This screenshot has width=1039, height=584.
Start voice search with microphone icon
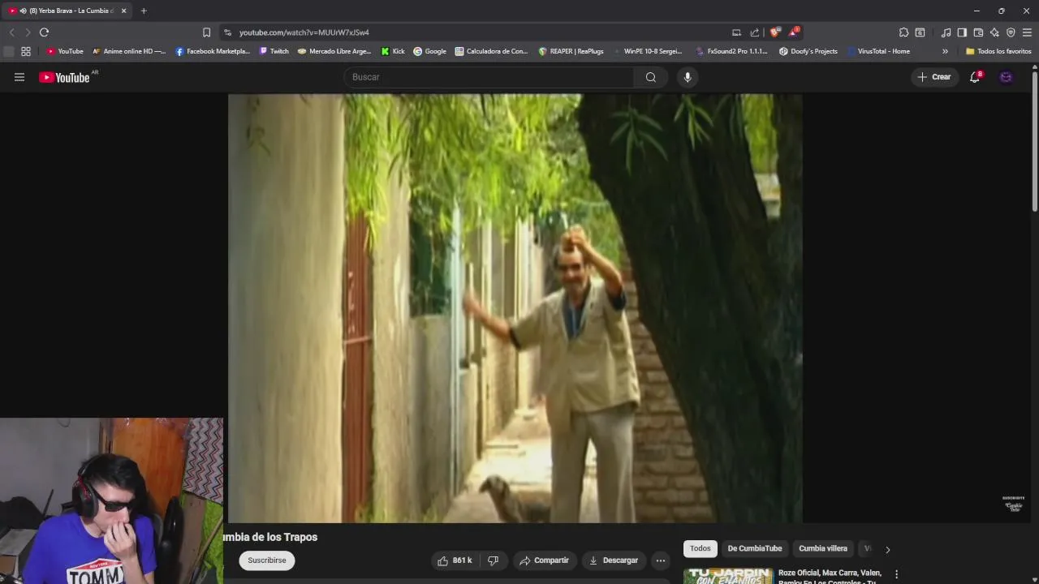coord(688,77)
